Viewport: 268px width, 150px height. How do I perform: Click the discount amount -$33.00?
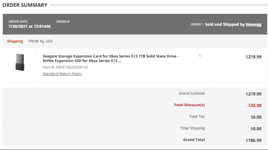[x=254, y=105]
